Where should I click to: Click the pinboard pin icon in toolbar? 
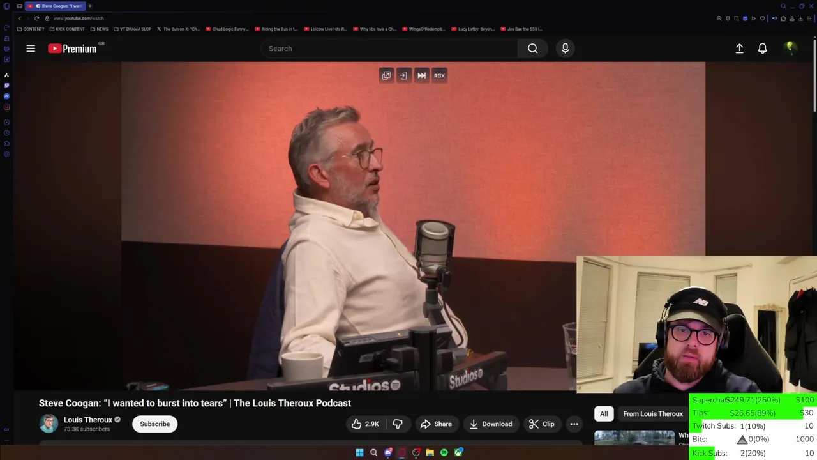pyautogui.click(x=728, y=19)
